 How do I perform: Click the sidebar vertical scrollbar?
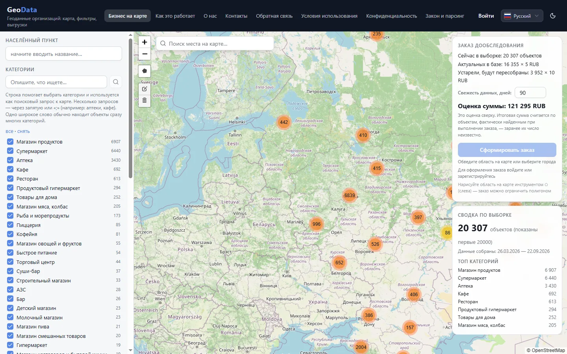[x=130, y=108]
